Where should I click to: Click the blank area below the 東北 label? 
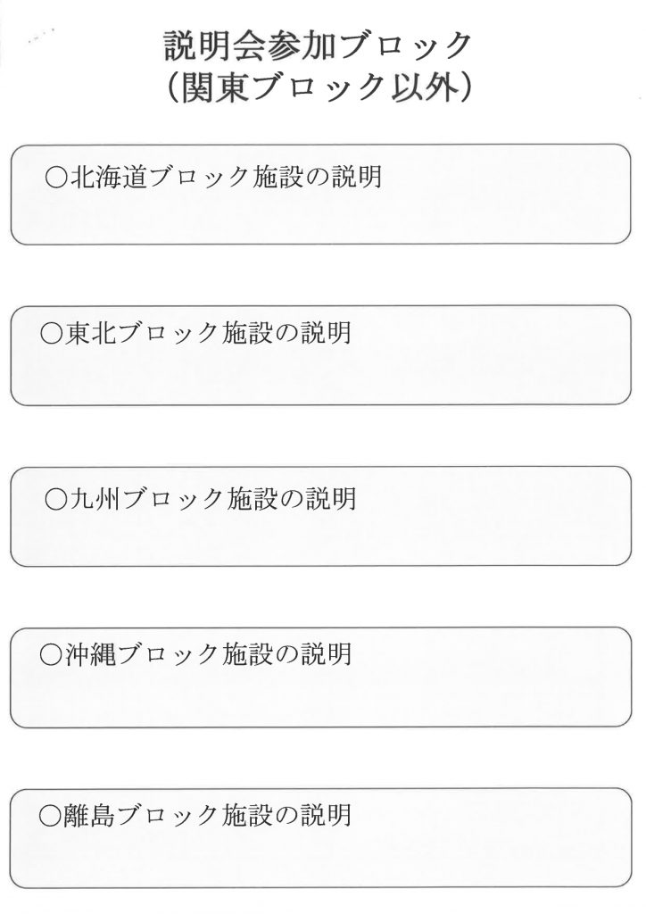pos(320,374)
